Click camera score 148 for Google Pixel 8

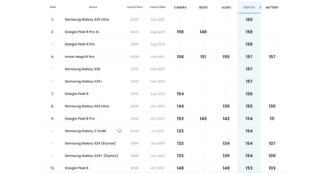180,168
